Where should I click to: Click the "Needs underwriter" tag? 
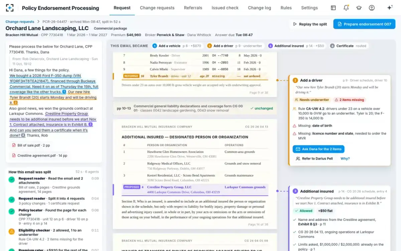(x=312, y=100)
